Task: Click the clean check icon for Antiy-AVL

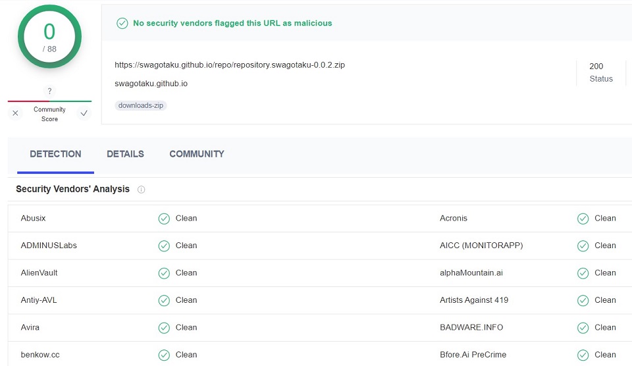Action: (x=164, y=300)
